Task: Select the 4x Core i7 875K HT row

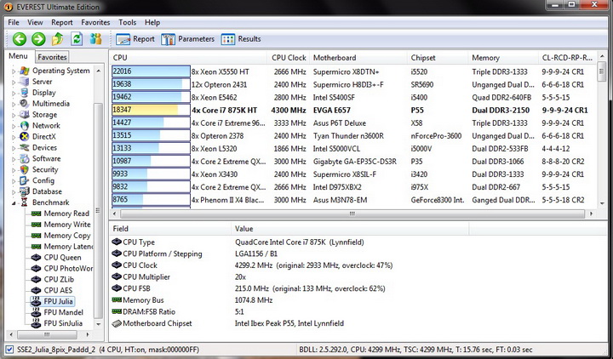Action: (x=354, y=110)
